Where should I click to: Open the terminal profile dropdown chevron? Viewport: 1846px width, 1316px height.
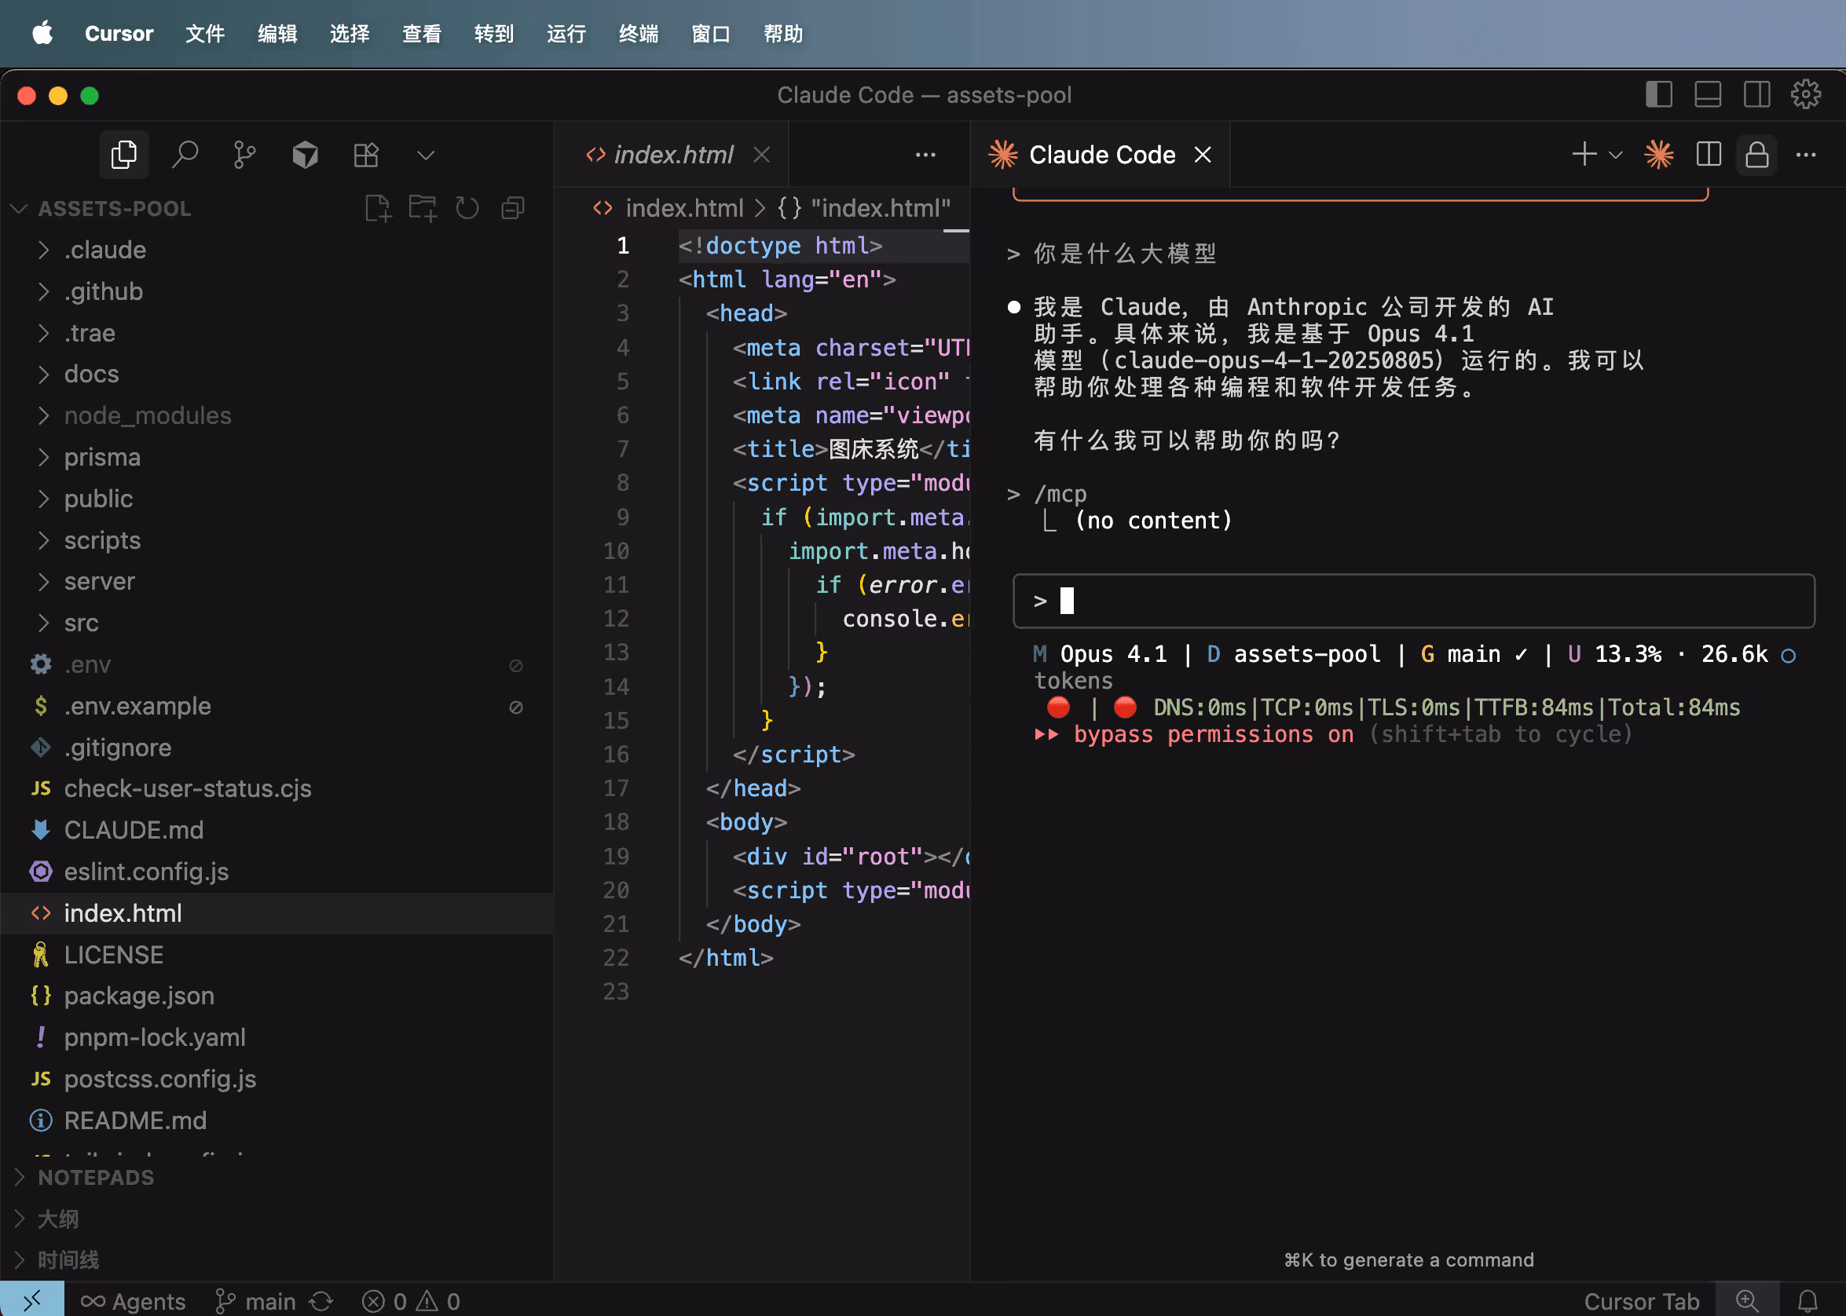point(1616,154)
